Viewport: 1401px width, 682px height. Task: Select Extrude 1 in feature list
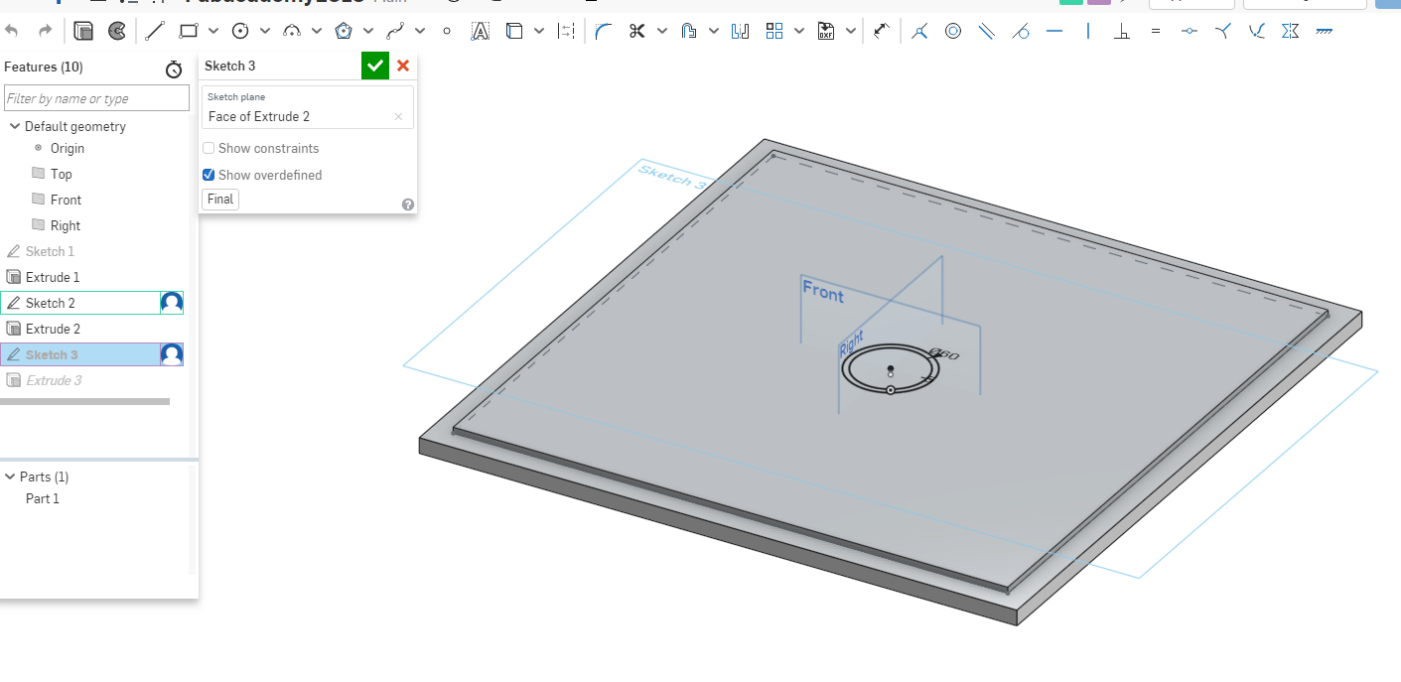coord(53,277)
